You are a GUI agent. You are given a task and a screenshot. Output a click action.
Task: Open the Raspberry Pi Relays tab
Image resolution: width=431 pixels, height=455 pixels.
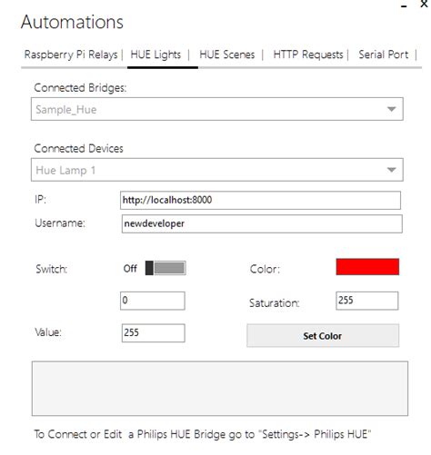coord(71,54)
